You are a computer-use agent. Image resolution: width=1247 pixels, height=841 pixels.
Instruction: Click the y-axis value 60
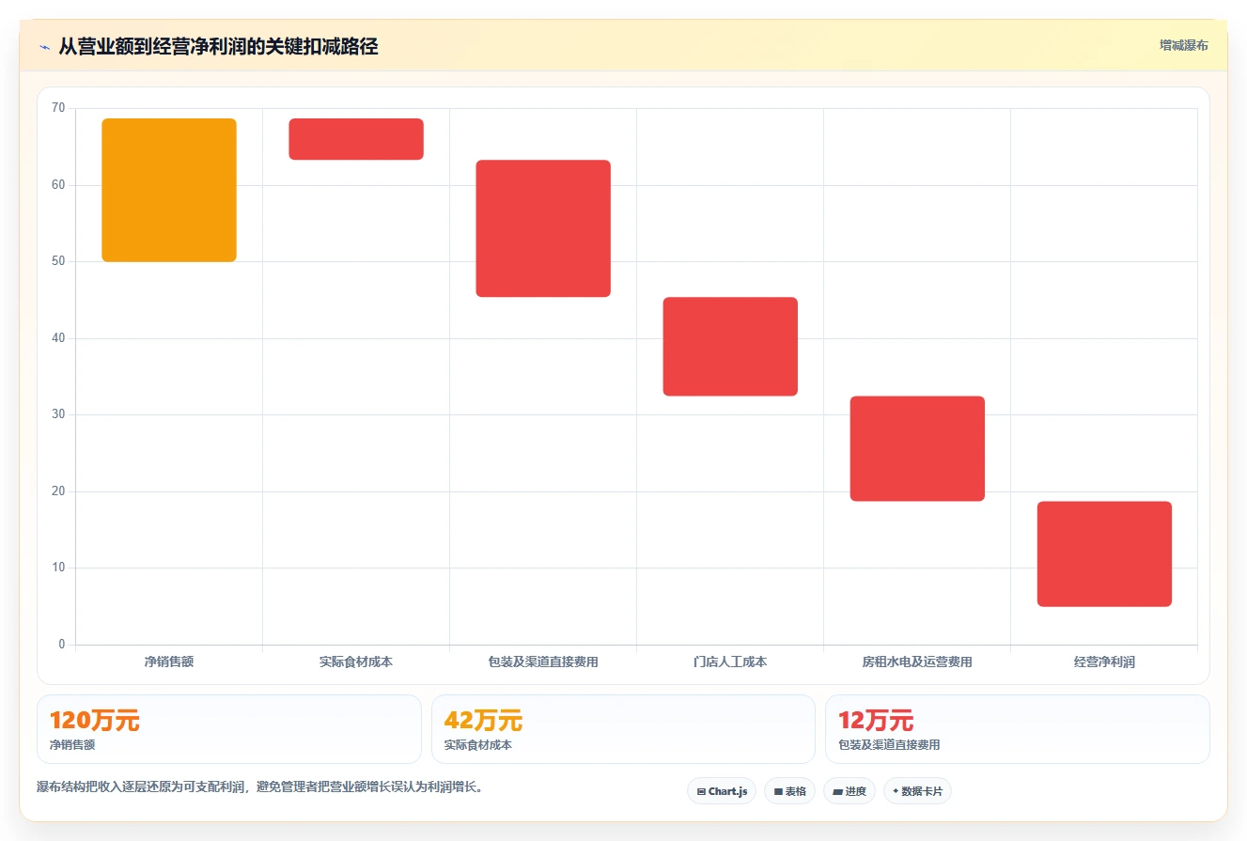[x=58, y=185]
